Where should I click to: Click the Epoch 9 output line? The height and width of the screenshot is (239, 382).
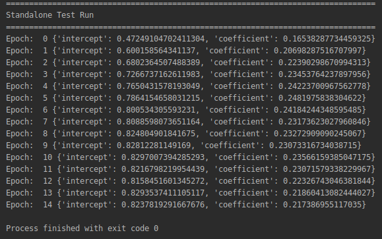tap(183, 146)
